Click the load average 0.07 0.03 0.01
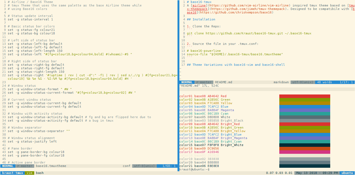This screenshot has height=175, width=355. tap(279, 173)
